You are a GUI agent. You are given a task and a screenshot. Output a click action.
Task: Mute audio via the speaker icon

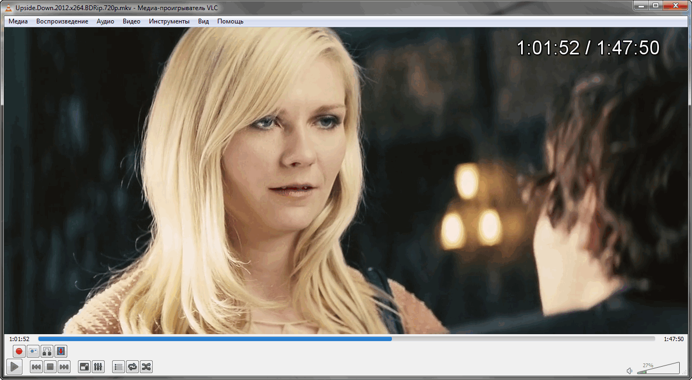630,370
